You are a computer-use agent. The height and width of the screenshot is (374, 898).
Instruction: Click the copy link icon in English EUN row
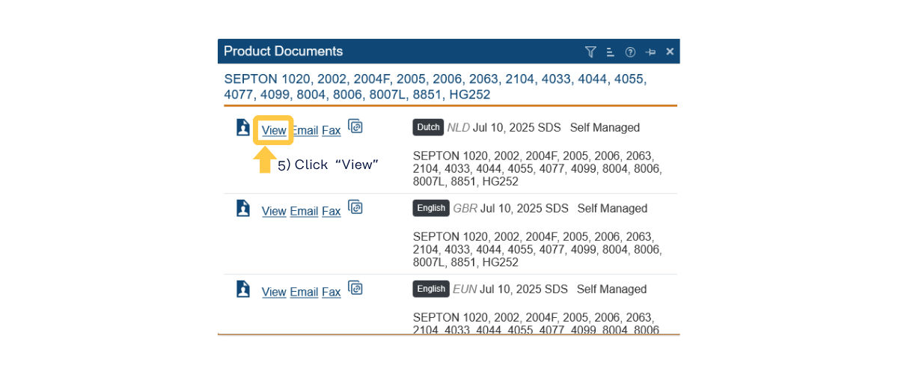tap(355, 288)
